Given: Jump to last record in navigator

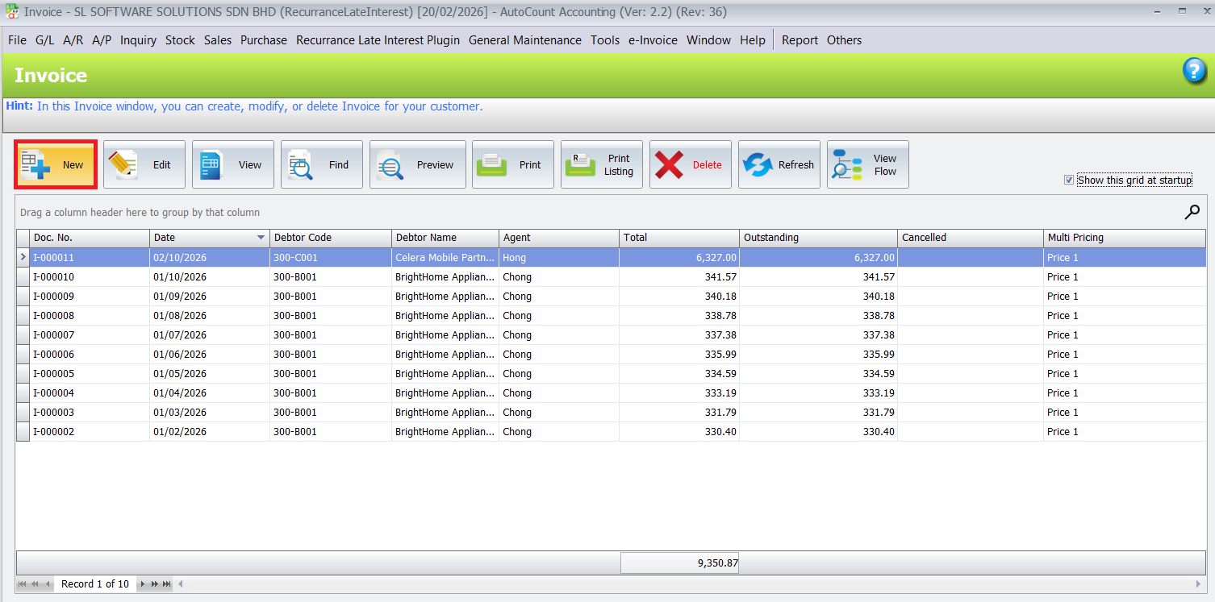Looking at the screenshot, I should point(166,584).
